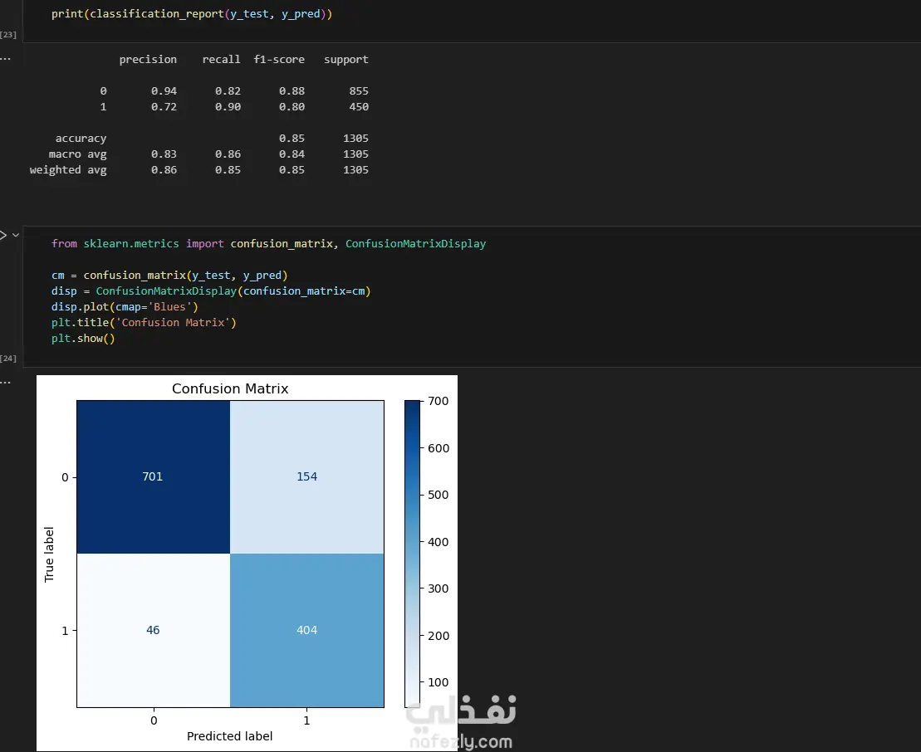
Task: Click weighted avg precision 0.86
Action: click(x=164, y=170)
